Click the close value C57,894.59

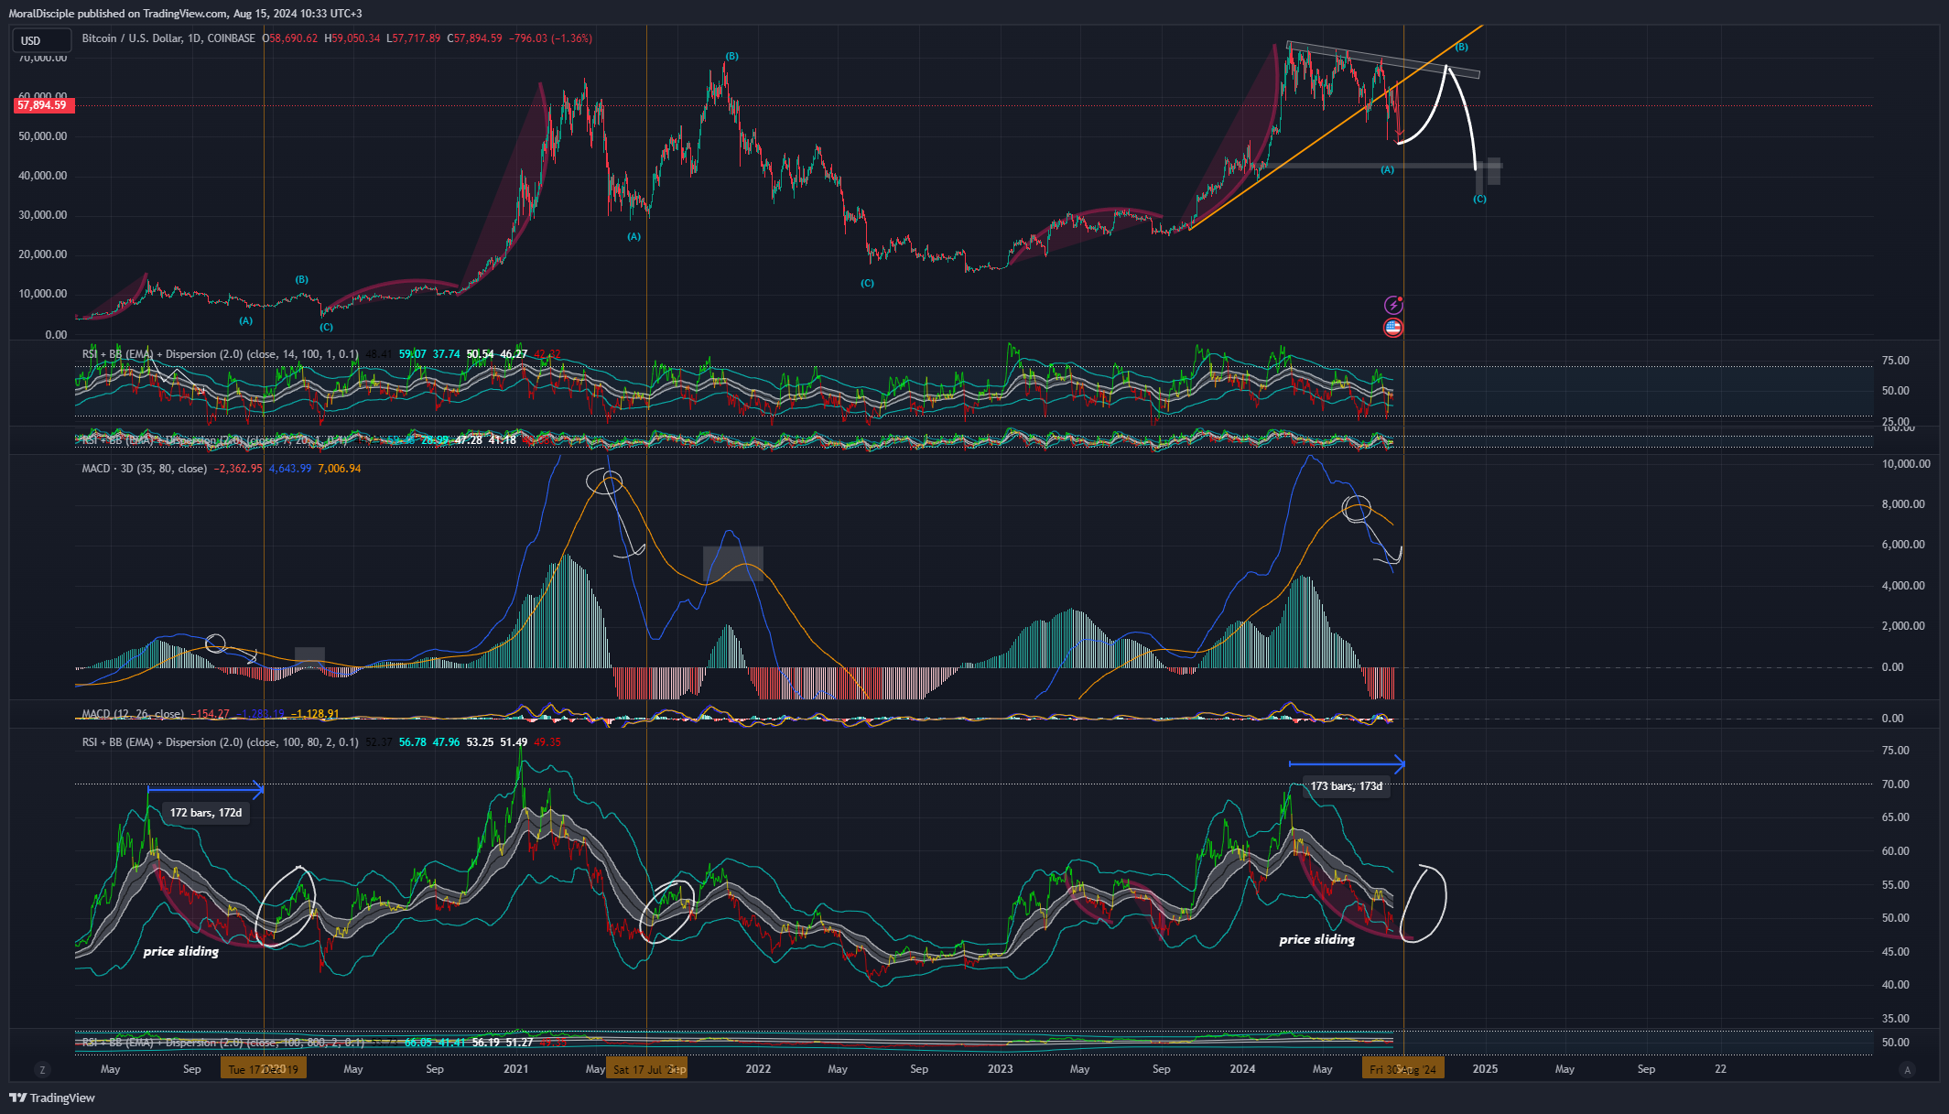click(x=474, y=38)
